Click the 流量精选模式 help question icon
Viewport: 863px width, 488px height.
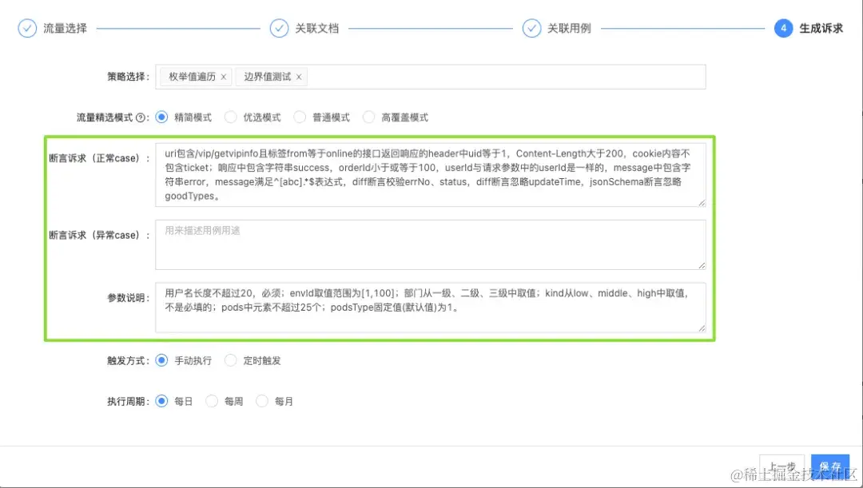point(141,117)
